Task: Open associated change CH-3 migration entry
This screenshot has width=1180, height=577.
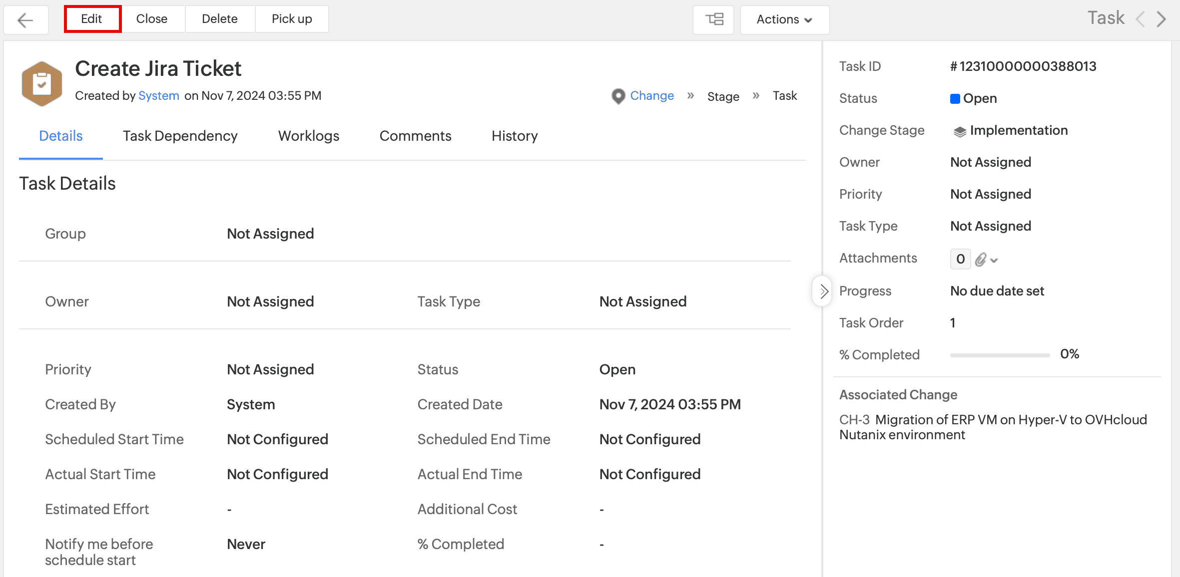Action: pyautogui.click(x=993, y=427)
